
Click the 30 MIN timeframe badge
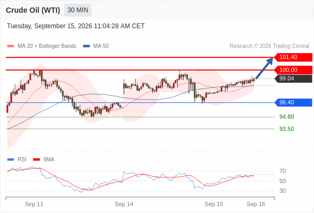(x=78, y=10)
